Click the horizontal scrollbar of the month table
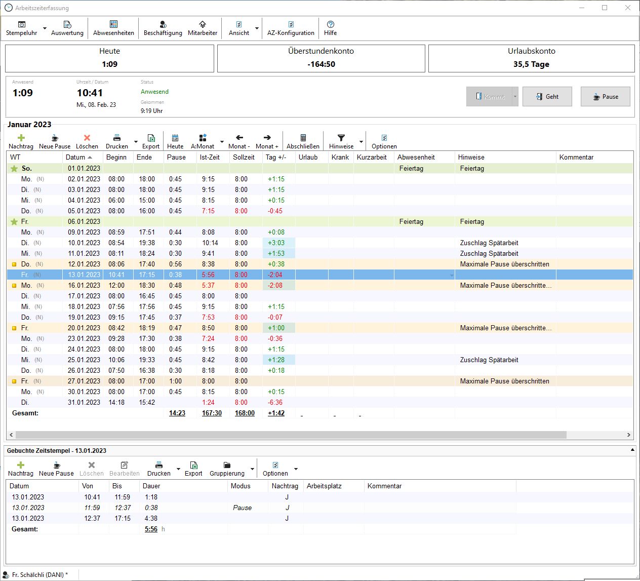The height and width of the screenshot is (581, 640). tap(291, 435)
